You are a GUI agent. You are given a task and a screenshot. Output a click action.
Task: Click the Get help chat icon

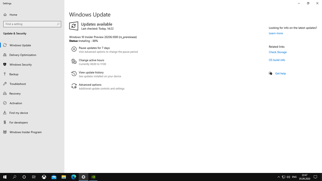270,73
